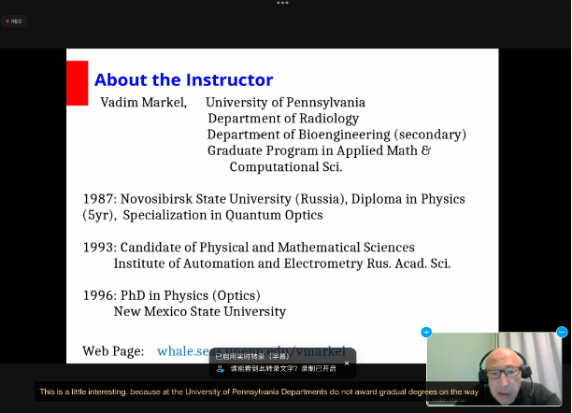Screen dimensions: 572x413
Task: Click the name 'Vadim Markel,'
Action: point(143,102)
